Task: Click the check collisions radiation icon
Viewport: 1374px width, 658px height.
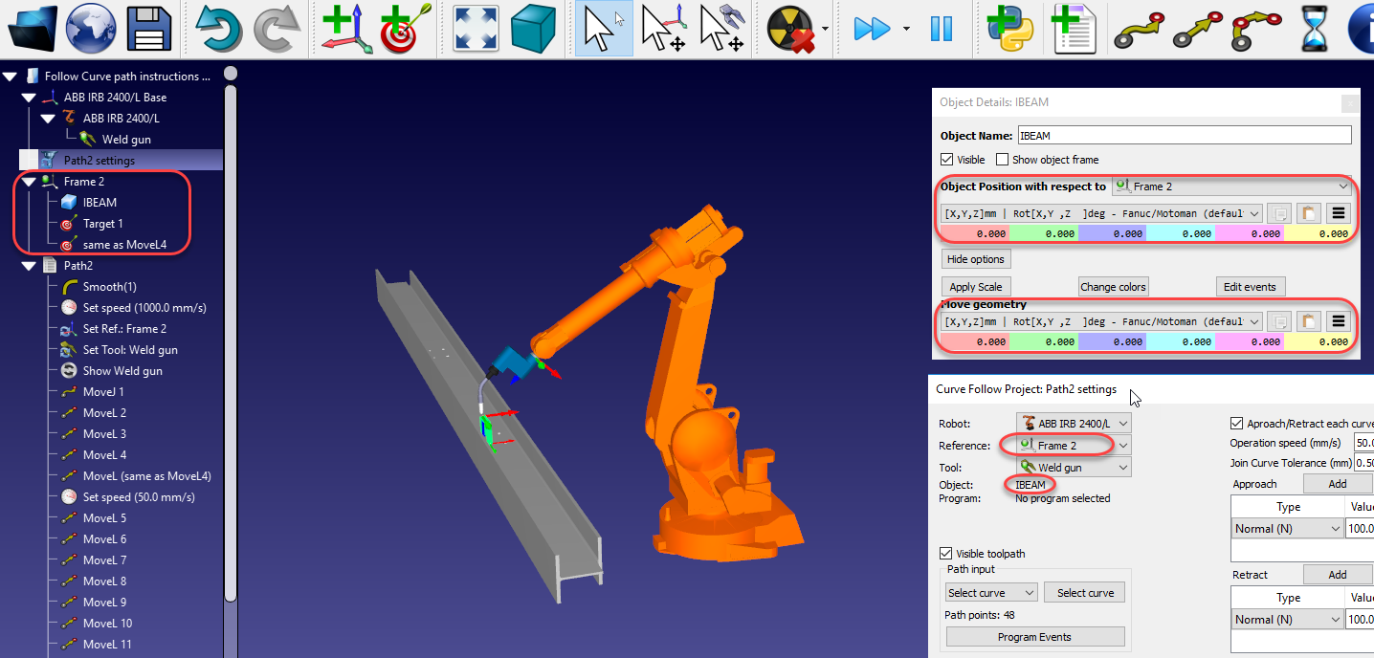Action: click(x=790, y=29)
